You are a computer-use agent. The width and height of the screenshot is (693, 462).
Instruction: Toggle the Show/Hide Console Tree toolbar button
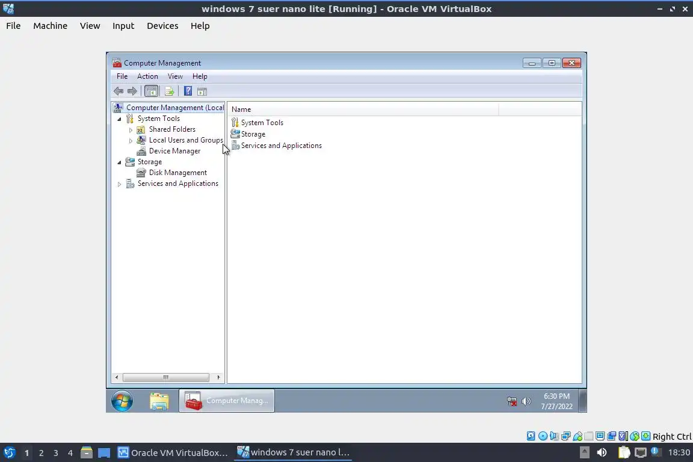pyautogui.click(x=151, y=91)
